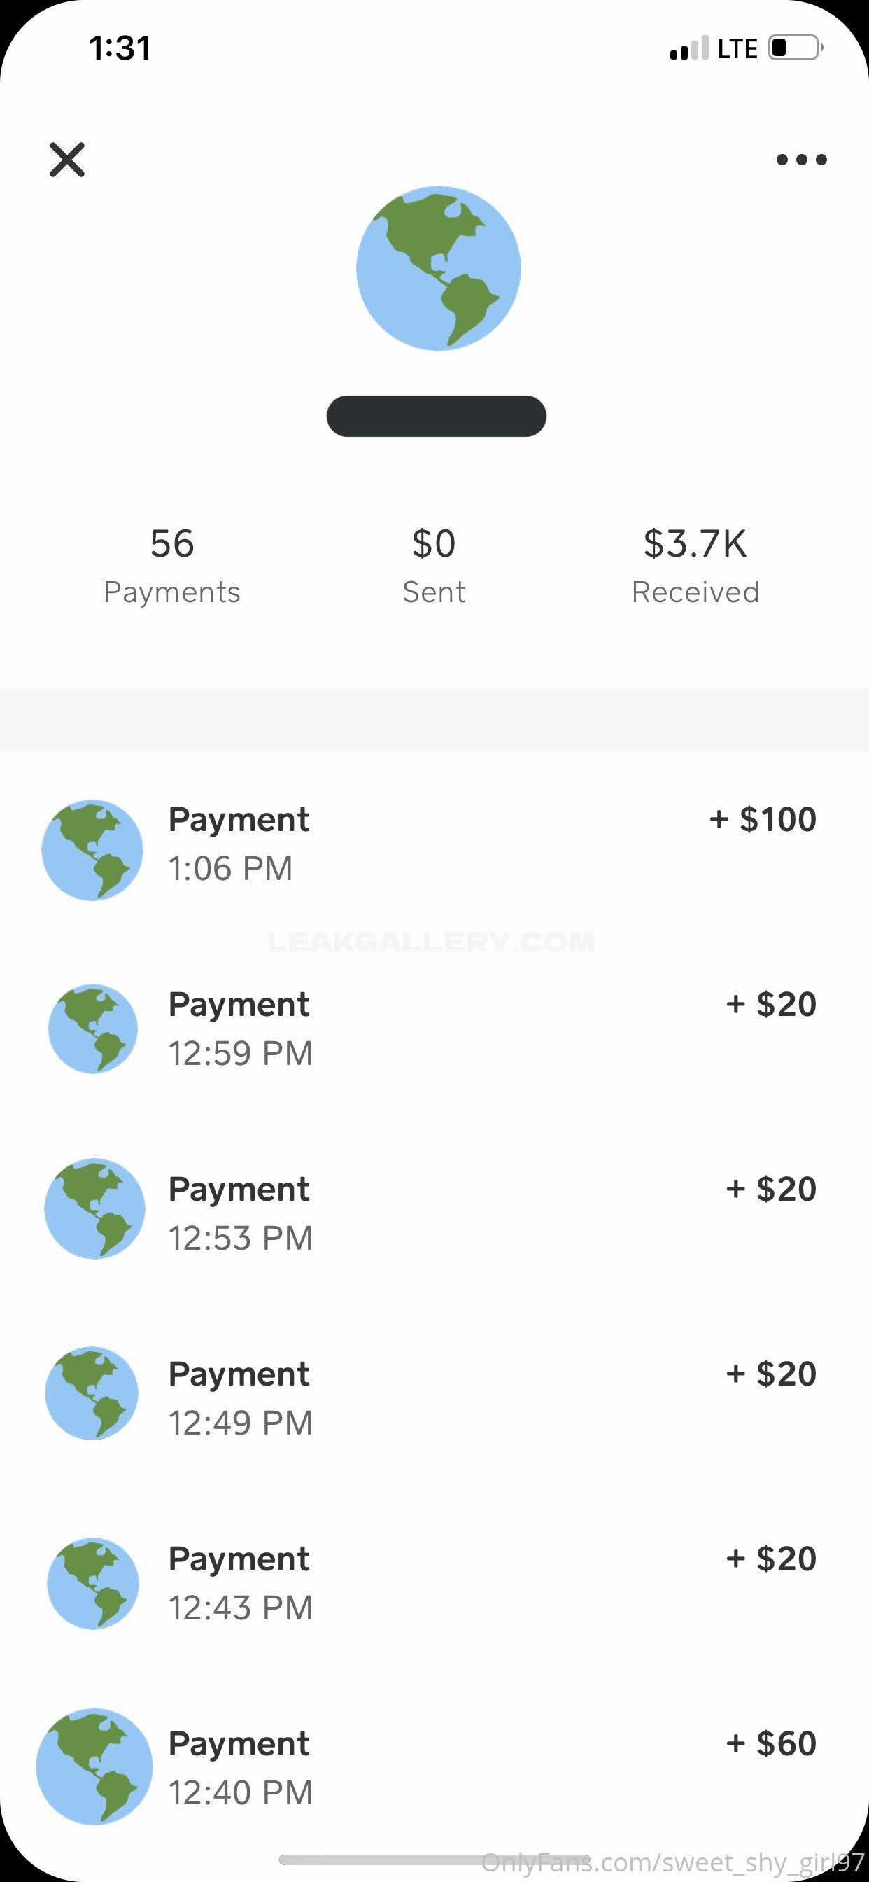
Task: Open the 12:49 PM payment row
Action: point(240,1398)
